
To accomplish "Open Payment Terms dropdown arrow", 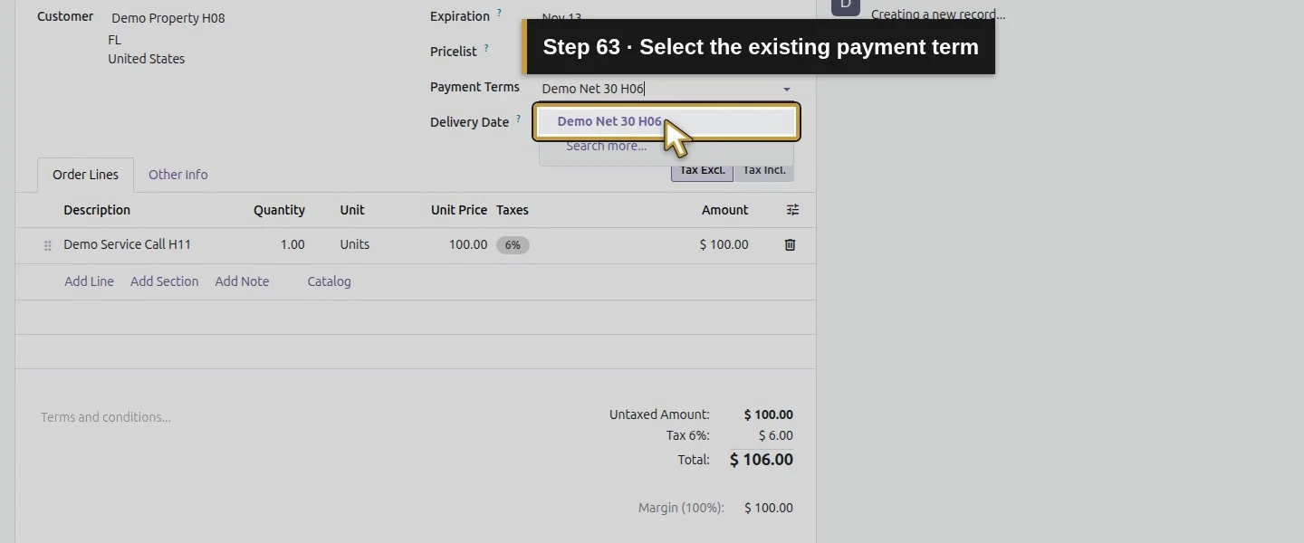I will (x=786, y=89).
